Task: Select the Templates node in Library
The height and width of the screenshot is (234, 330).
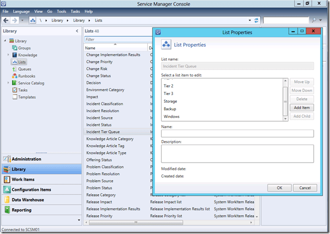Action: [27, 97]
